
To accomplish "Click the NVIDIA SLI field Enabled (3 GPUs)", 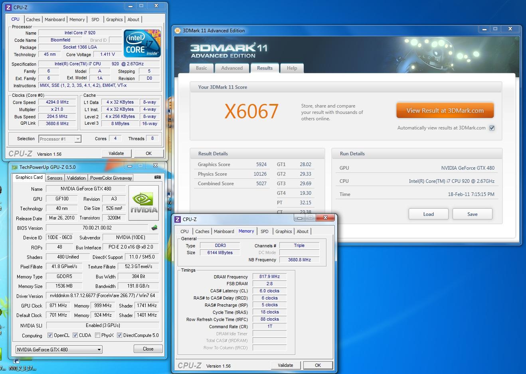I will click(x=103, y=325).
